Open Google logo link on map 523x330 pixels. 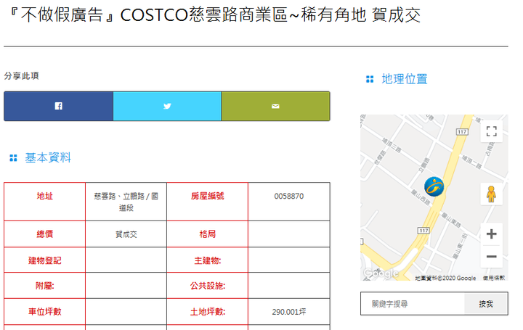[x=381, y=273]
